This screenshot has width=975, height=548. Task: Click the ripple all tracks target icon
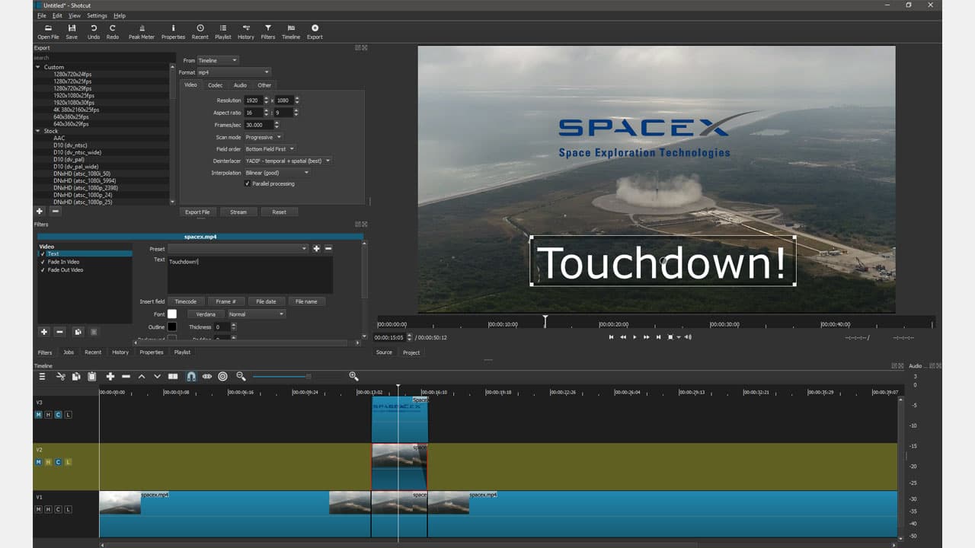pyautogui.click(x=222, y=376)
